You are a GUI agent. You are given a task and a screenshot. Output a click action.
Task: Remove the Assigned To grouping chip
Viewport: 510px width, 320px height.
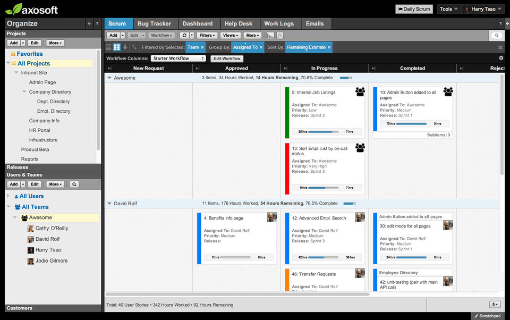pos(261,47)
